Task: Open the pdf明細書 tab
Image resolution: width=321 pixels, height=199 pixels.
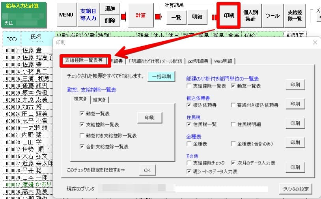Action: 198,61
